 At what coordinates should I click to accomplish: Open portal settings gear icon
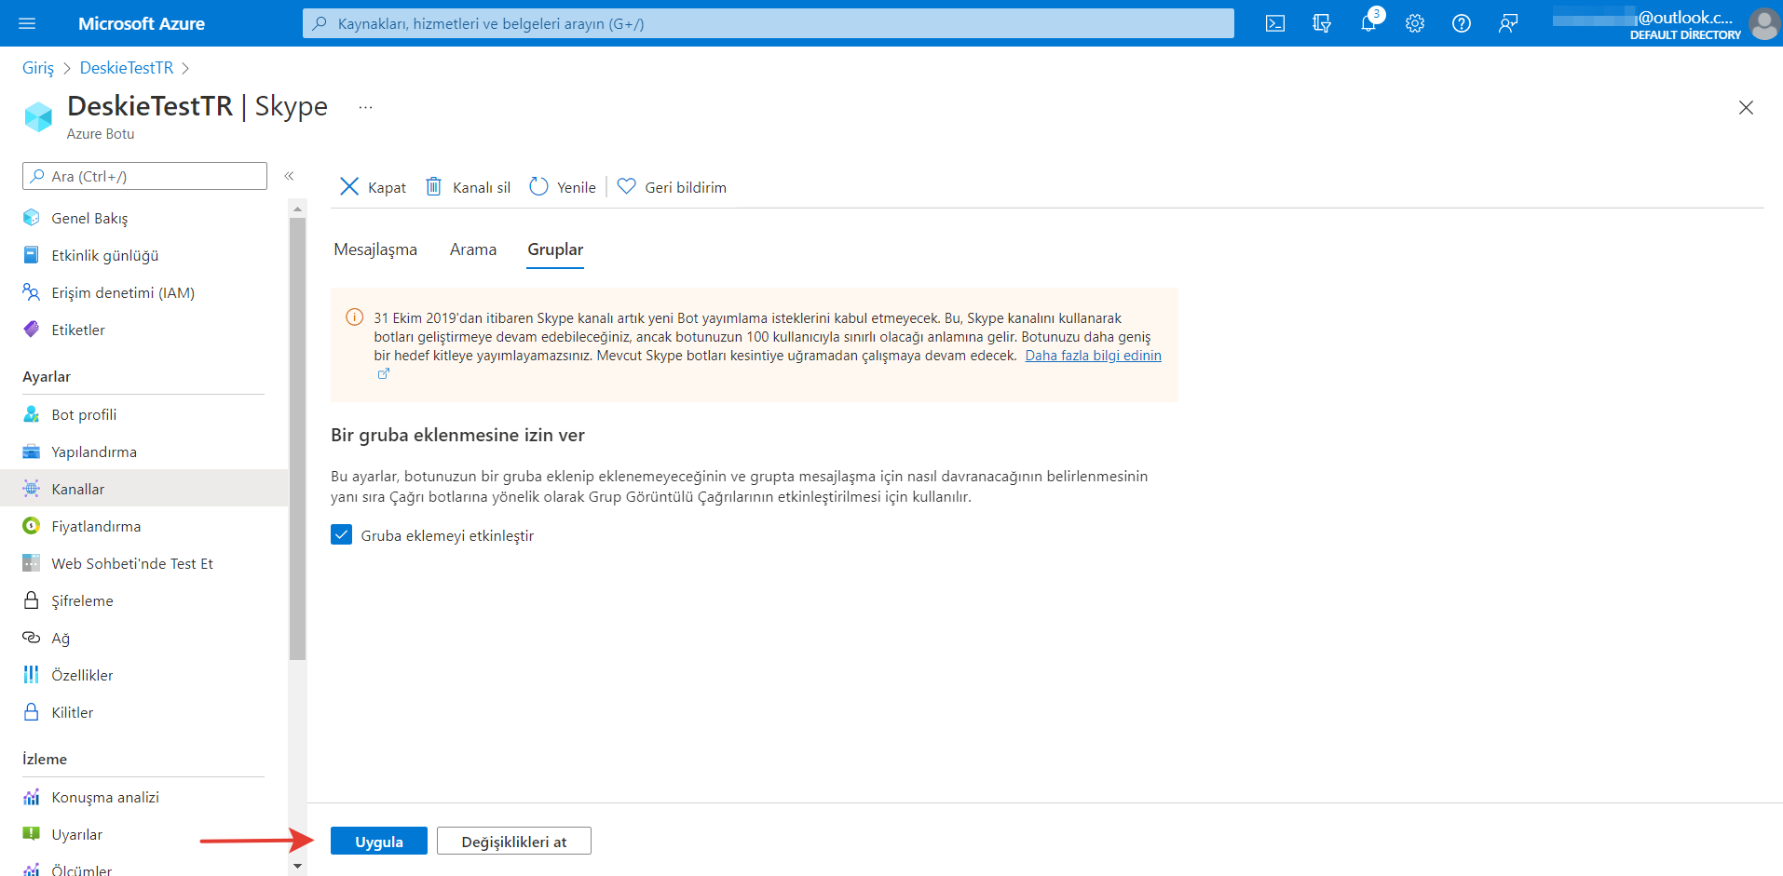click(1415, 23)
